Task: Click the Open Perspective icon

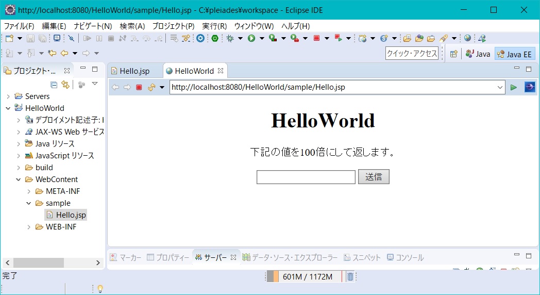Action: coord(454,54)
